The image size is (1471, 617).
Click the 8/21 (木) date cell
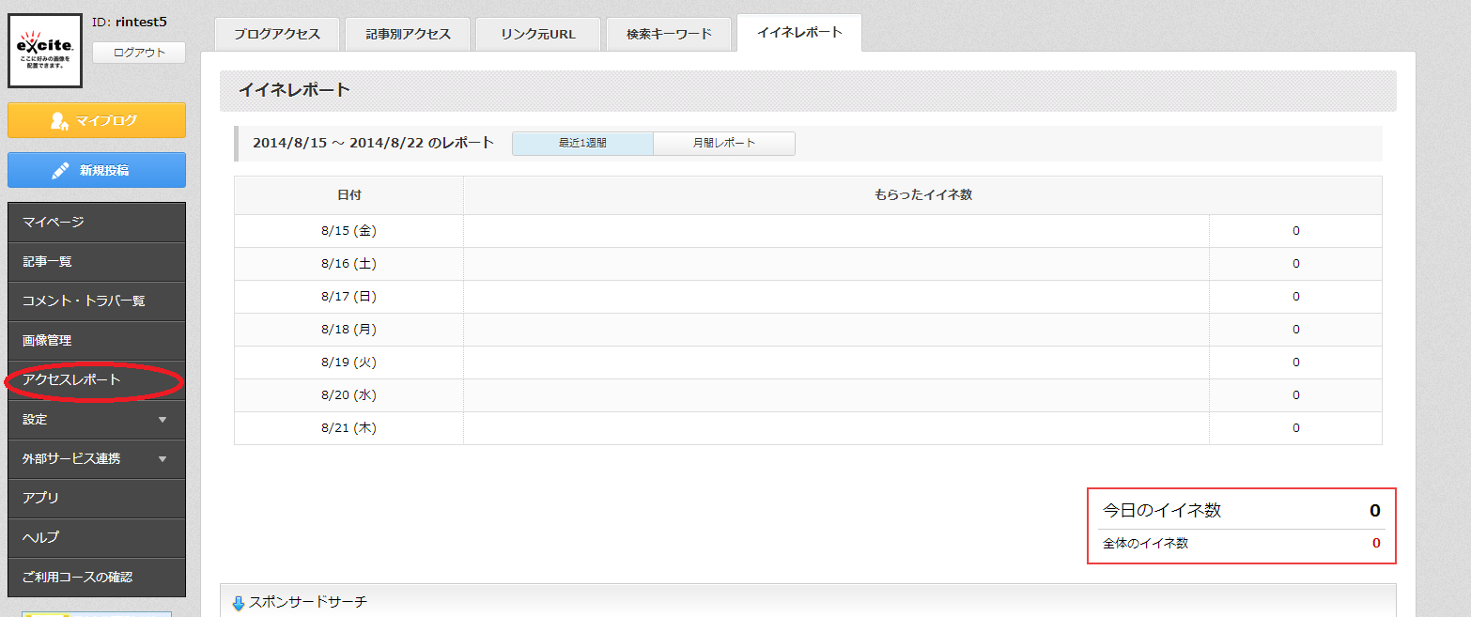click(x=348, y=428)
